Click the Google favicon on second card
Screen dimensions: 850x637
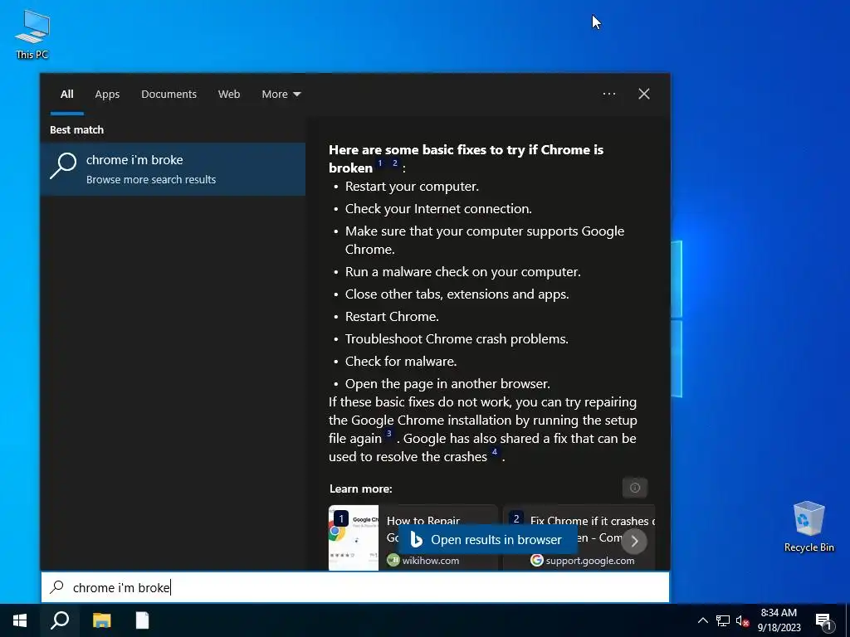point(537,560)
